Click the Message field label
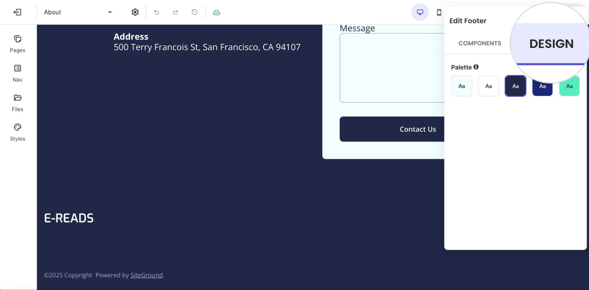 [x=357, y=29]
